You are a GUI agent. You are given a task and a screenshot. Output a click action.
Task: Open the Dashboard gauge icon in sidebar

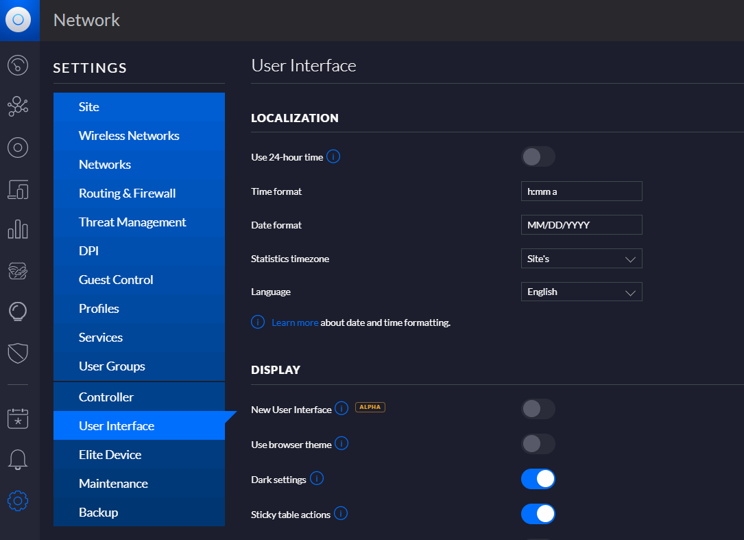pos(18,65)
